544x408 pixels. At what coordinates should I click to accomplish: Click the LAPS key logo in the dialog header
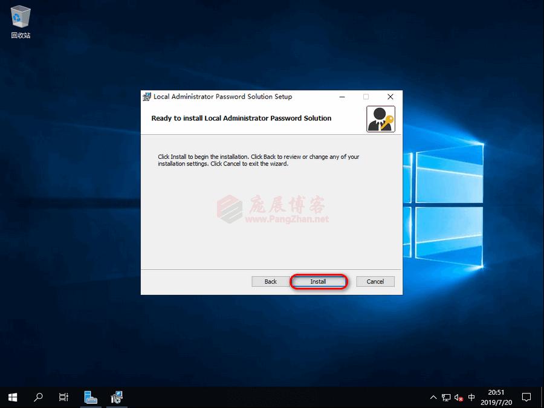click(x=381, y=118)
